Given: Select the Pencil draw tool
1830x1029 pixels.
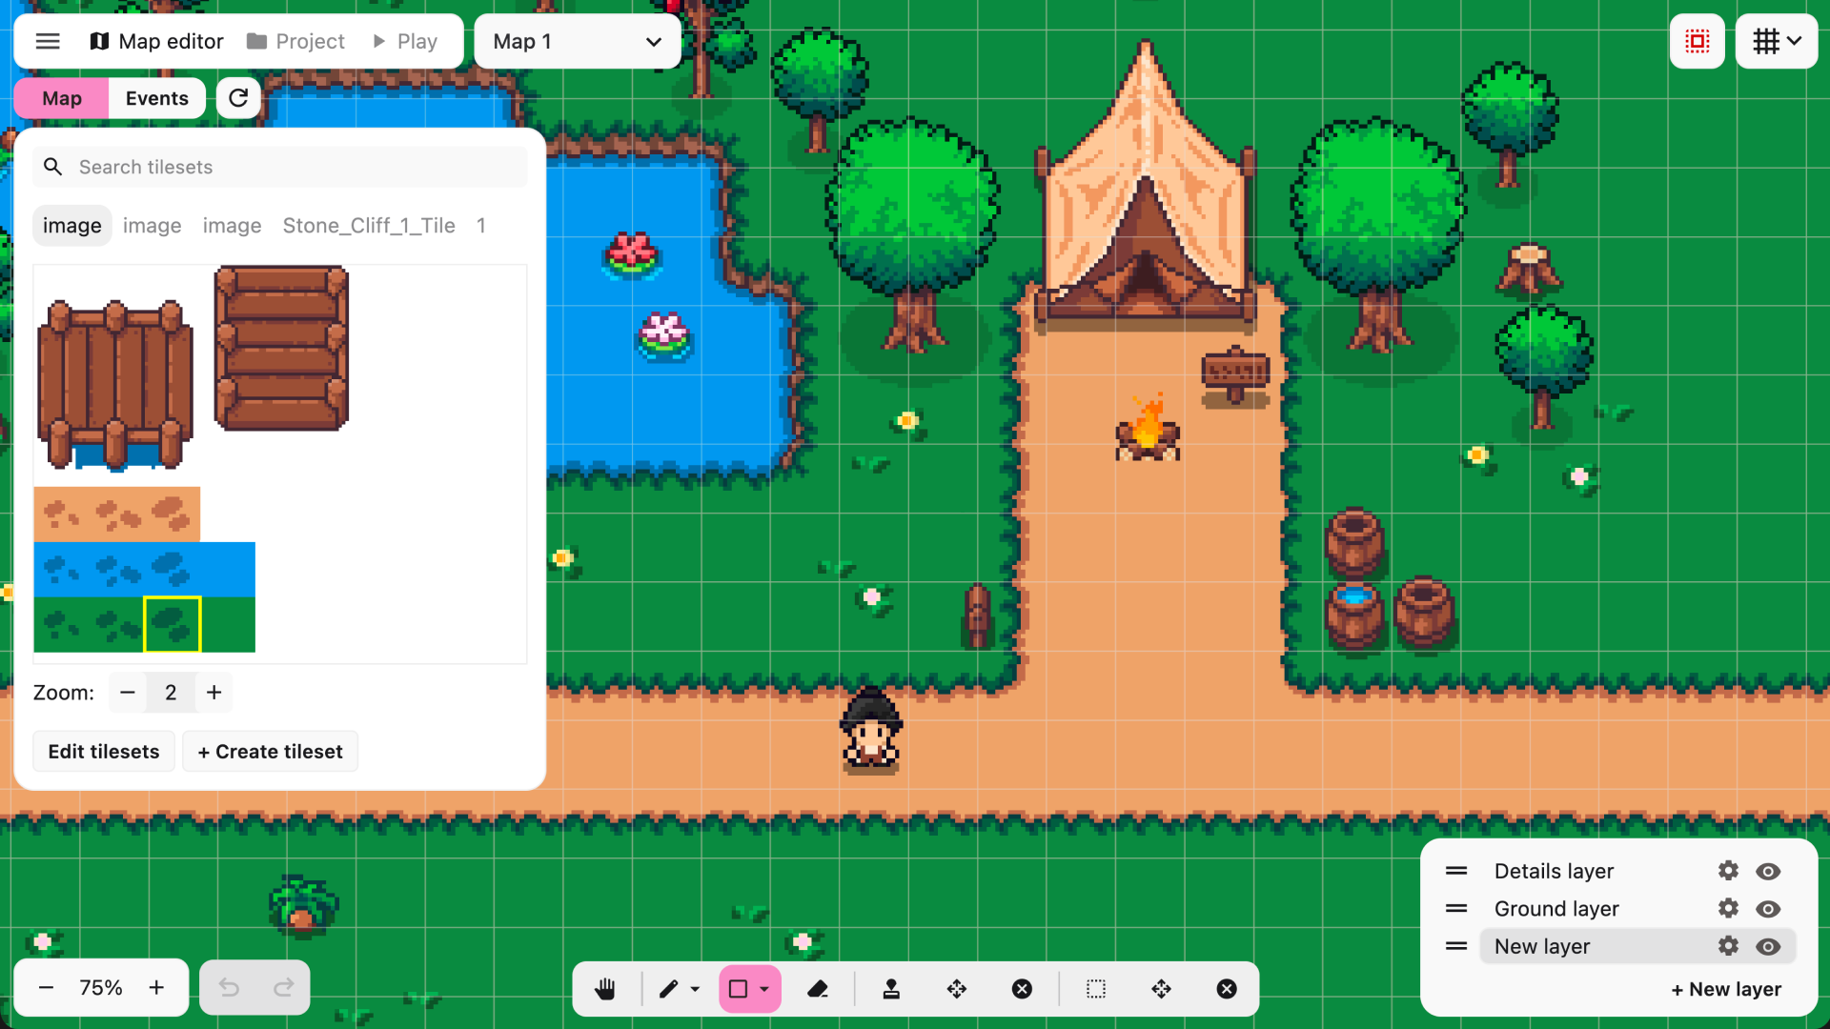Looking at the screenshot, I should pyautogui.click(x=668, y=989).
